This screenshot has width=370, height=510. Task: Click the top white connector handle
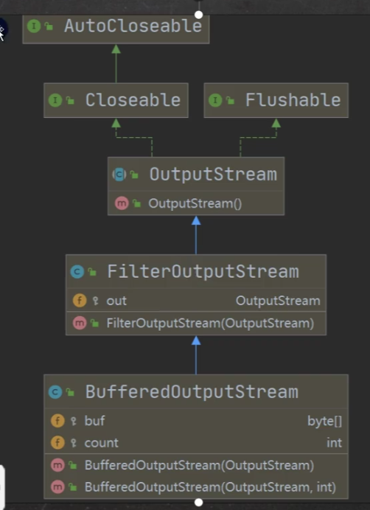(198, 15)
